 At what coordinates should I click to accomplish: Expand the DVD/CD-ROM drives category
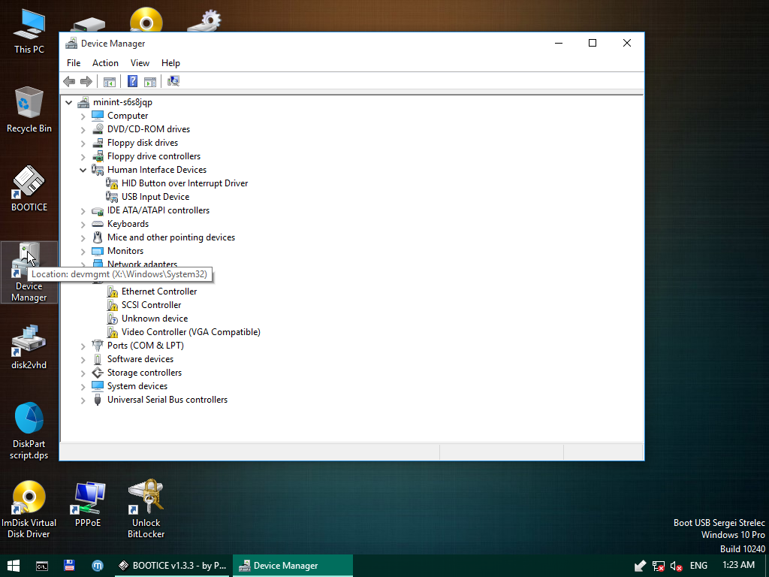pyautogui.click(x=83, y=129)
